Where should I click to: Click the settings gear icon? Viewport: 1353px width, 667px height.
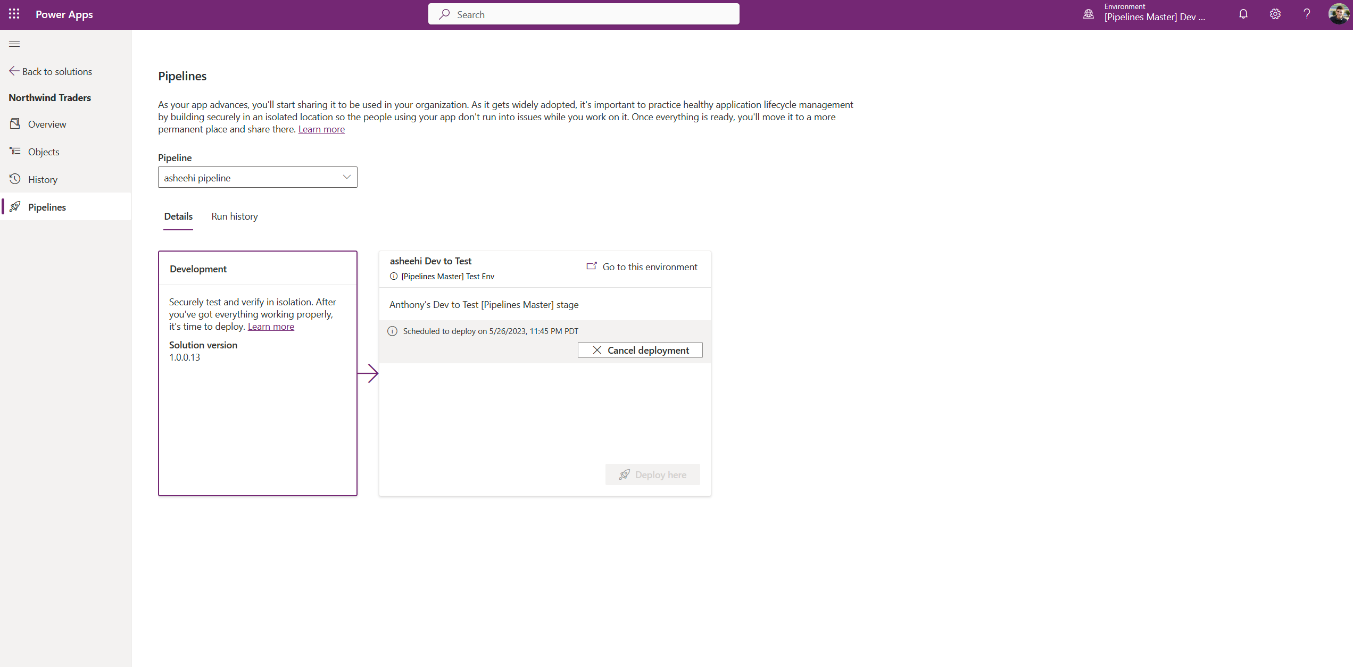[x=1275, y=15]
